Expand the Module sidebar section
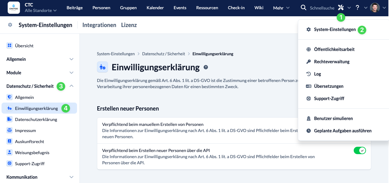The image size is (389, 183). click(40, 73)
